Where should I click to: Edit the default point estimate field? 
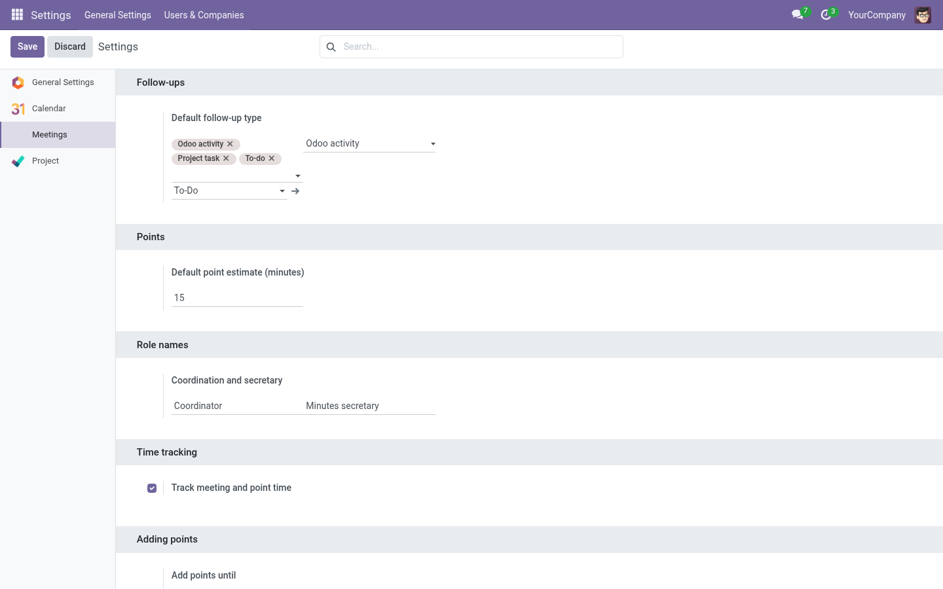(237, 298)
